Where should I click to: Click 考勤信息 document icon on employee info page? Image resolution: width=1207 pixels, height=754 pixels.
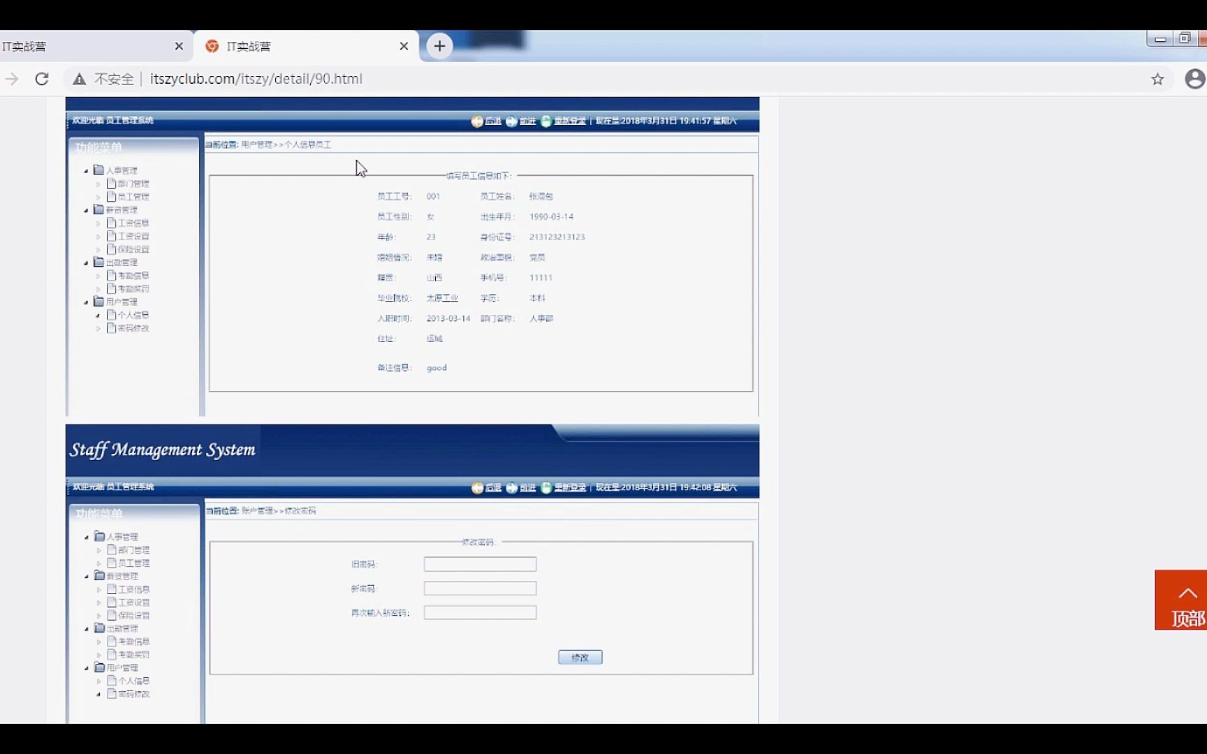coord(111,275)
